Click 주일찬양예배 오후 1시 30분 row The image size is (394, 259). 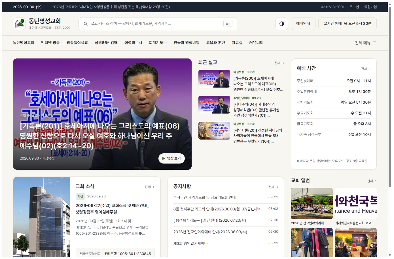pos(334,92)
